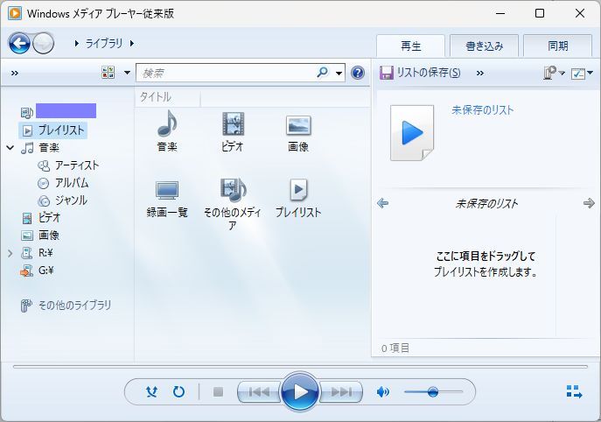Show more list pane commands chevron
This screenshot has width=601, height=422.
480,73
